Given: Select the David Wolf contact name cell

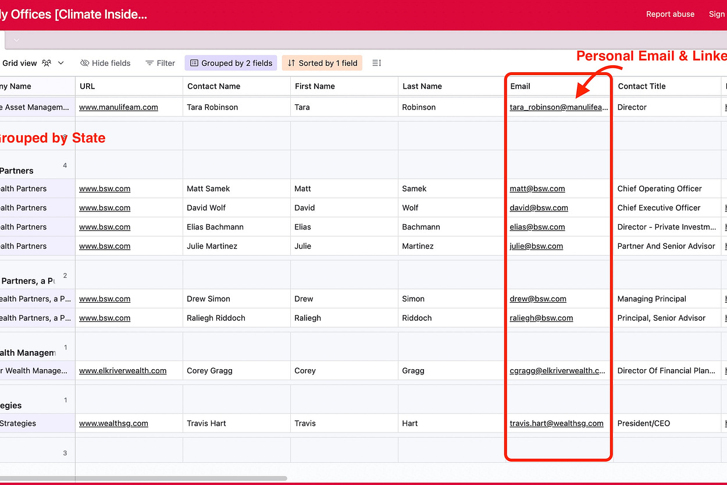Looking at the screenshot, I should [237, 208].
